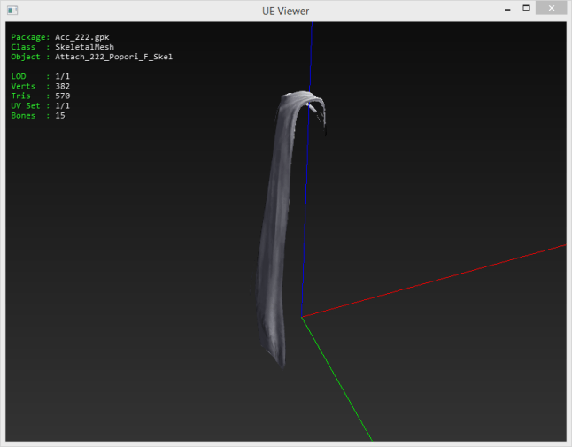Click the UV Set 1/1 value
The width and height of the screenshot is (572, 447).
coord(62,105)
